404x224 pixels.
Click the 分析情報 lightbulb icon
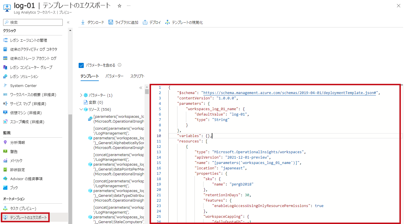coord(5,142)
